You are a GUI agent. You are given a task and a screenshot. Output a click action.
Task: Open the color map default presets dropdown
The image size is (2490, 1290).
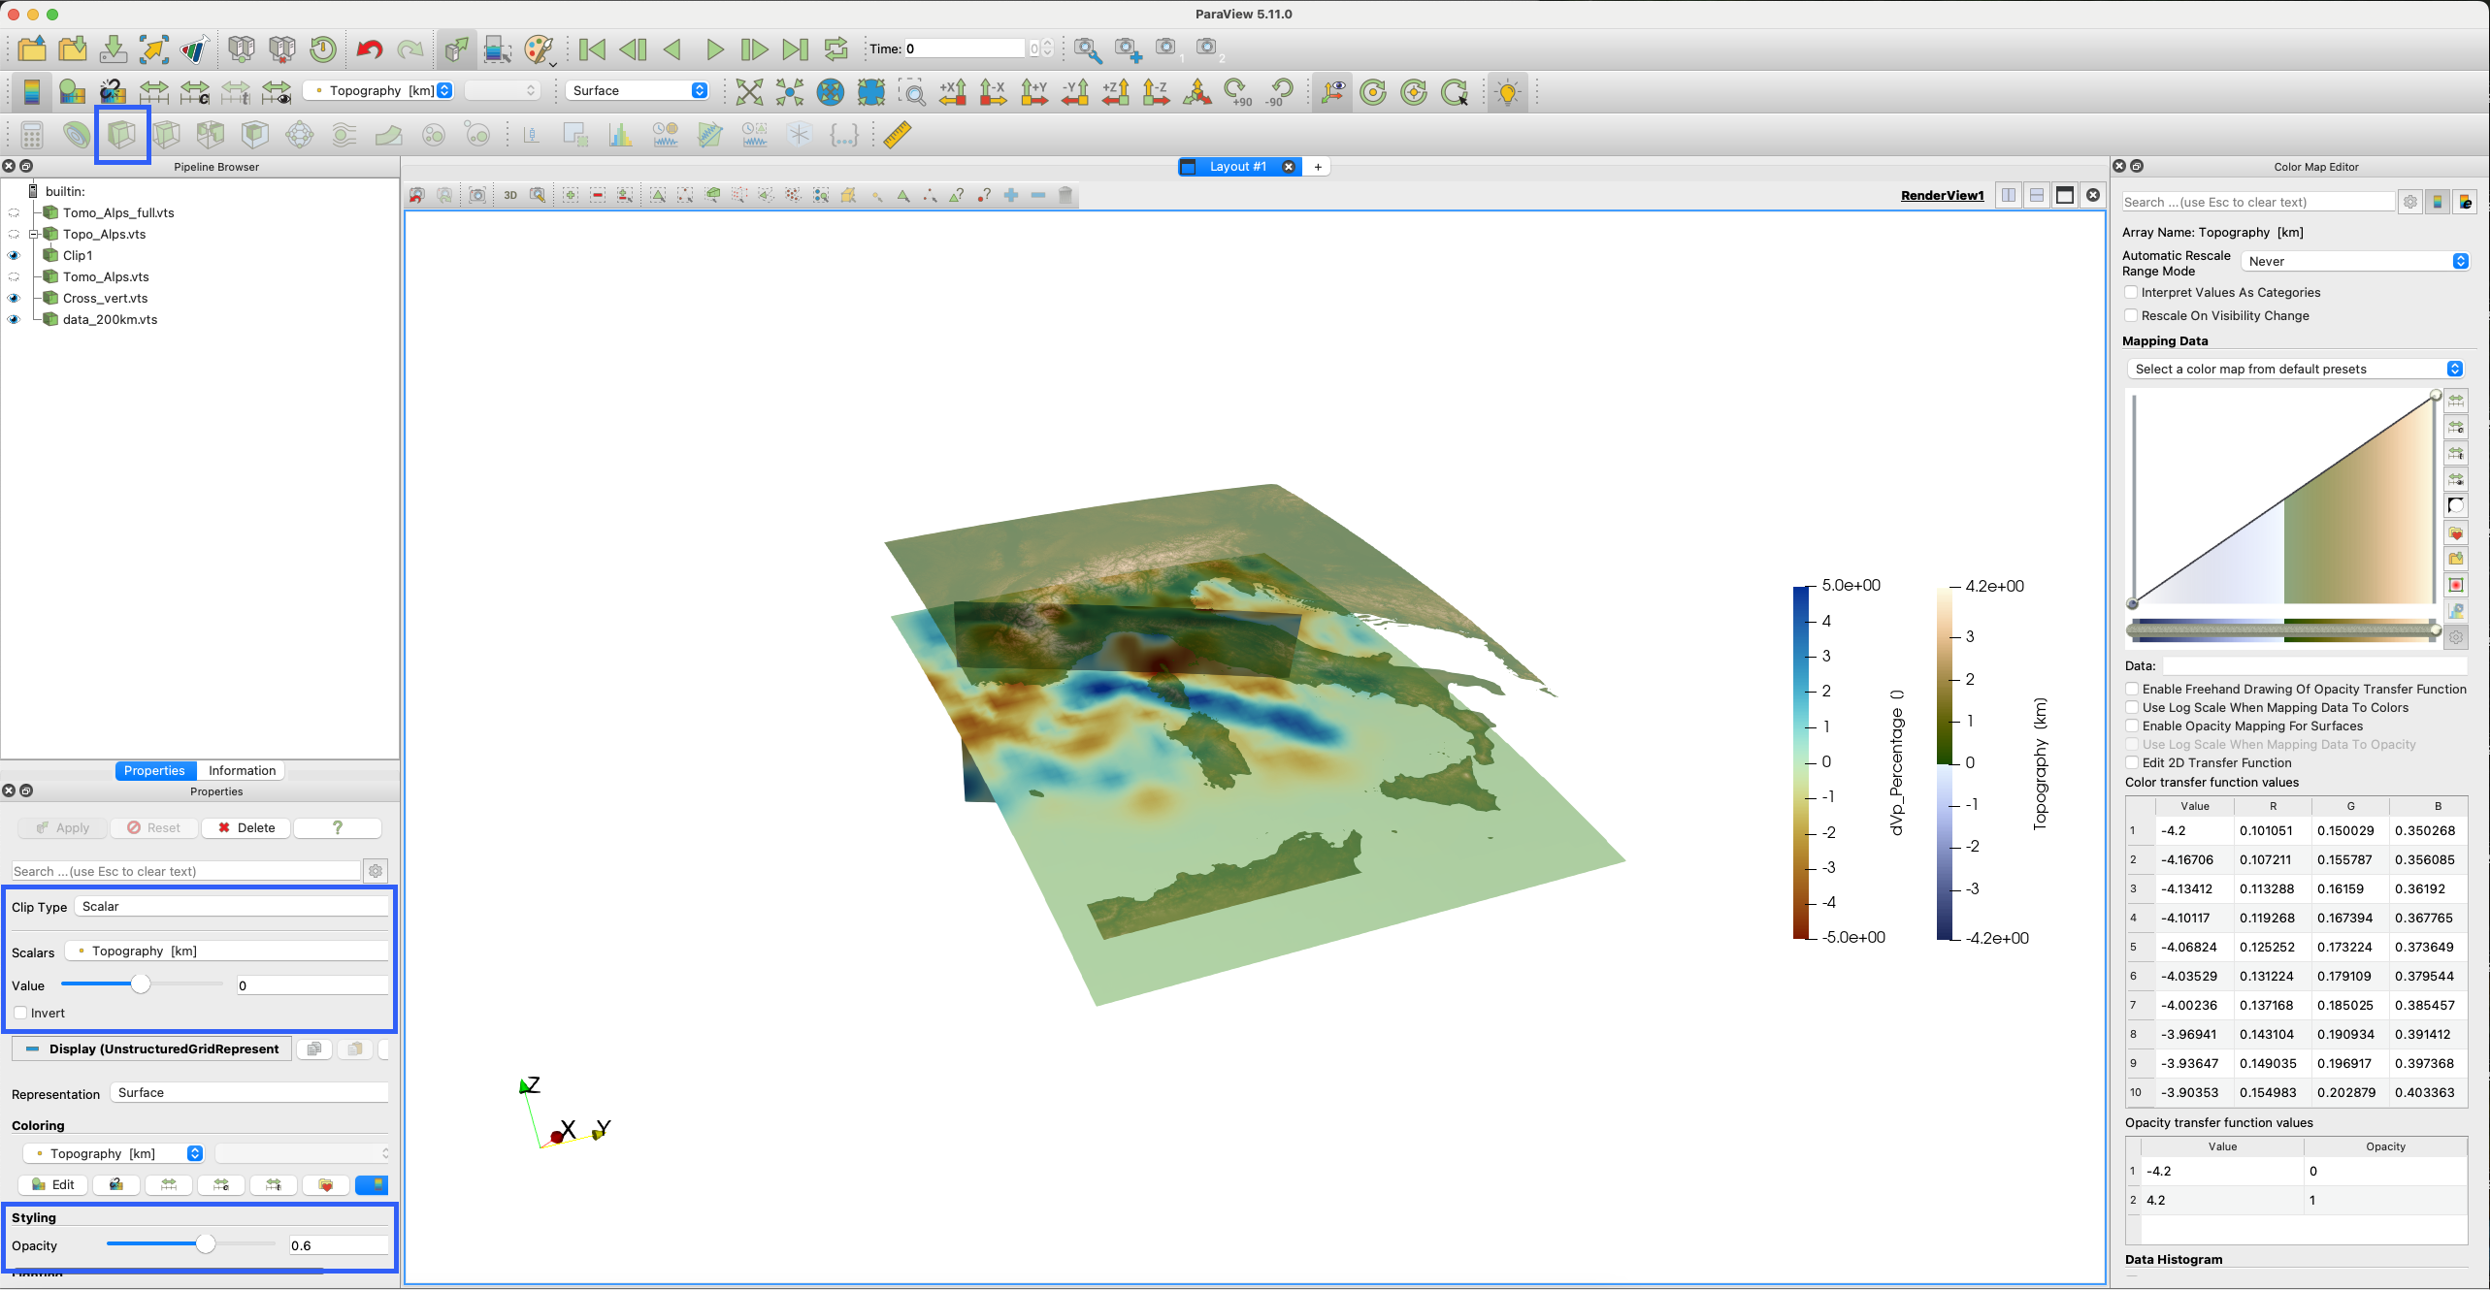2295,369
